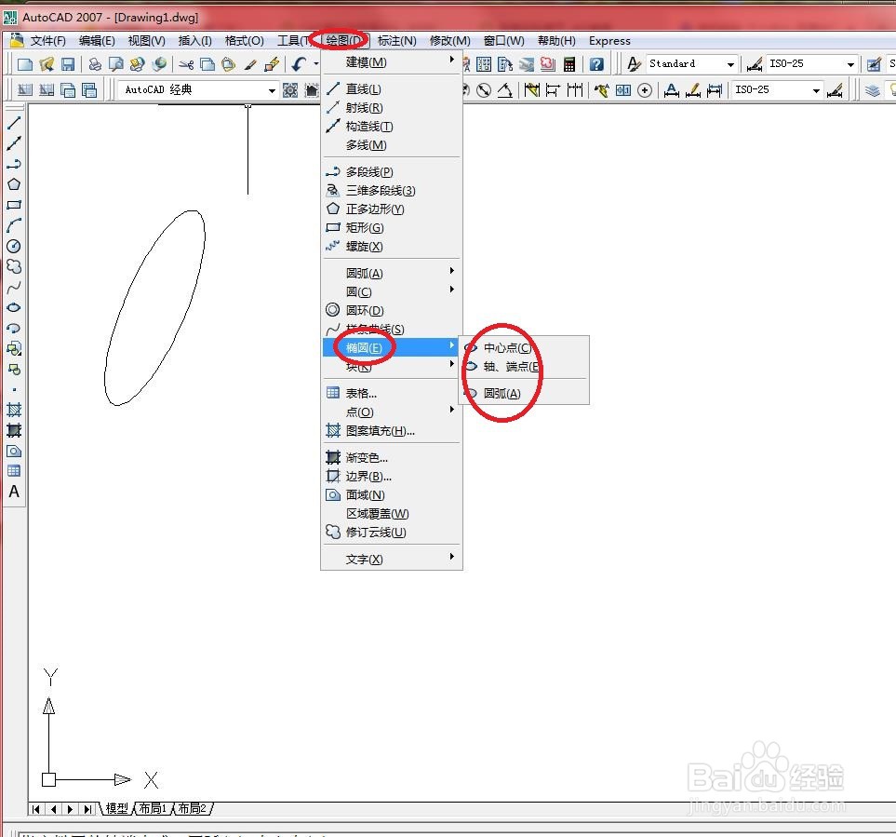The width and height of the screenshot is (896, 837).
Task: Choose 轴、端点(E) ellipse option
Action: coord(524,367)
